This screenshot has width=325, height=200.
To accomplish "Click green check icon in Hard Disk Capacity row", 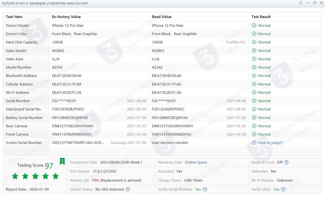I will (x=254, y=42).
